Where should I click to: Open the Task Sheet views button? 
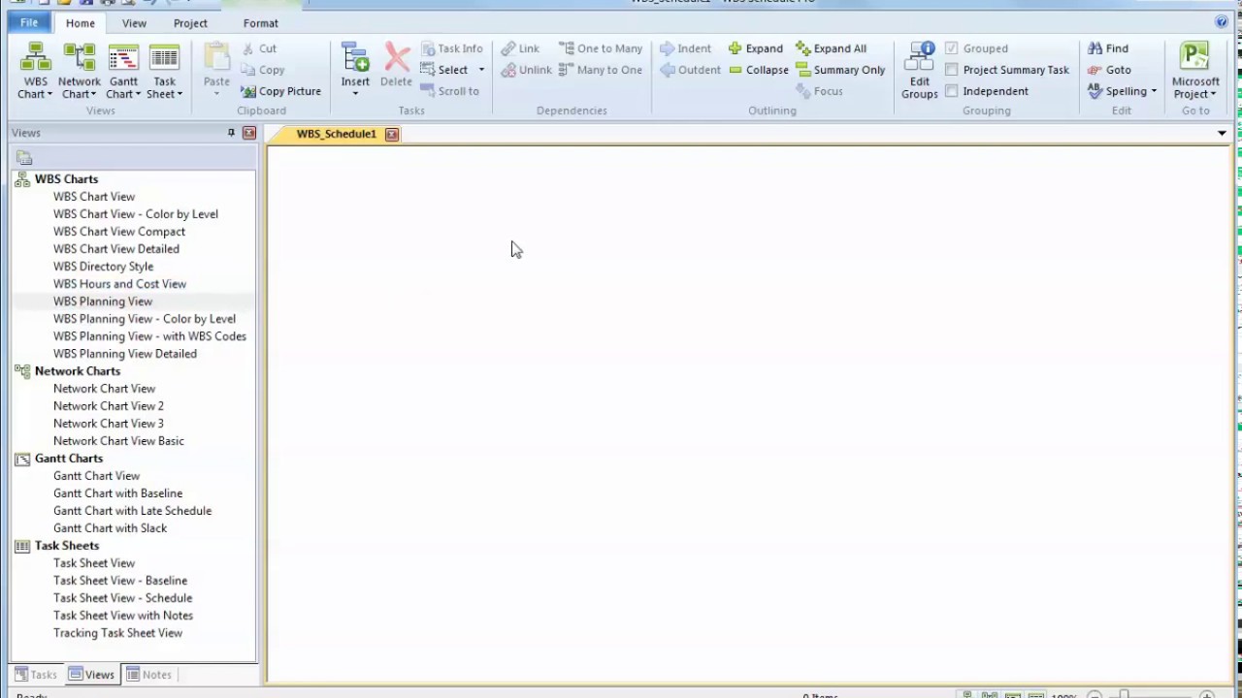click(164, 71)
